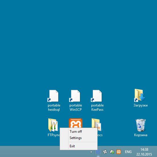
Task: Open the clock showing 14:38
Action: pos(144,152)
